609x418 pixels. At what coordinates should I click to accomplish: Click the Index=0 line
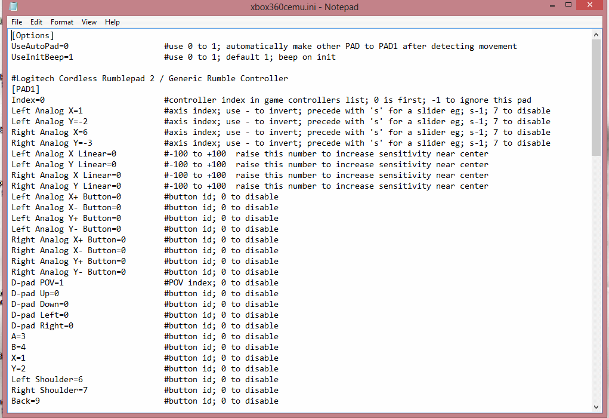coord(28,100)
